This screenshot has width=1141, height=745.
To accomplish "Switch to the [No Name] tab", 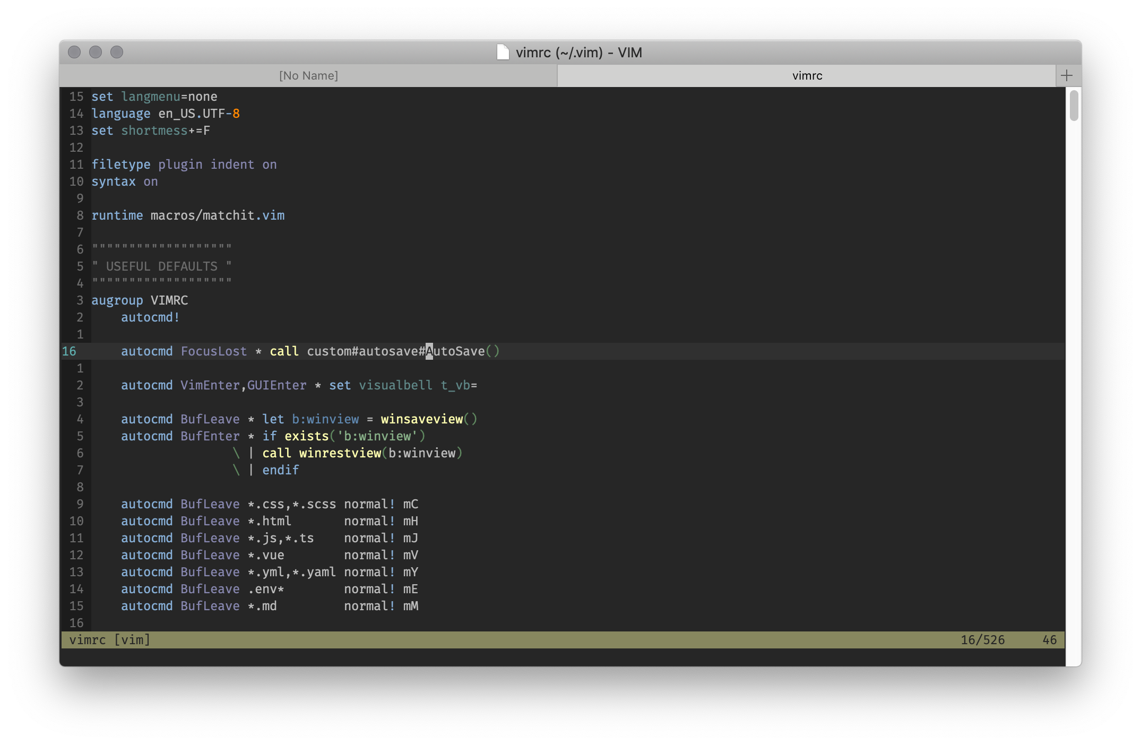I will [x=308, y=75].
